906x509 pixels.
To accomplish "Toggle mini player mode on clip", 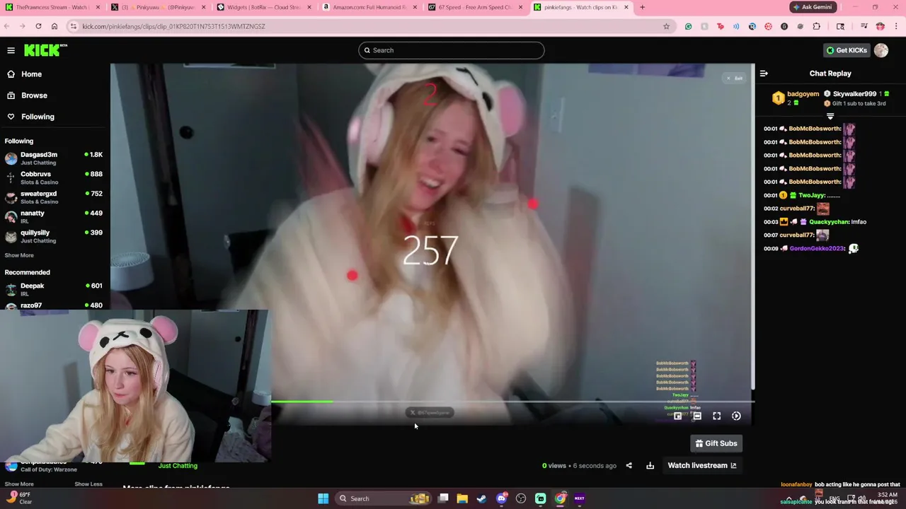I will tap(677, 416).
